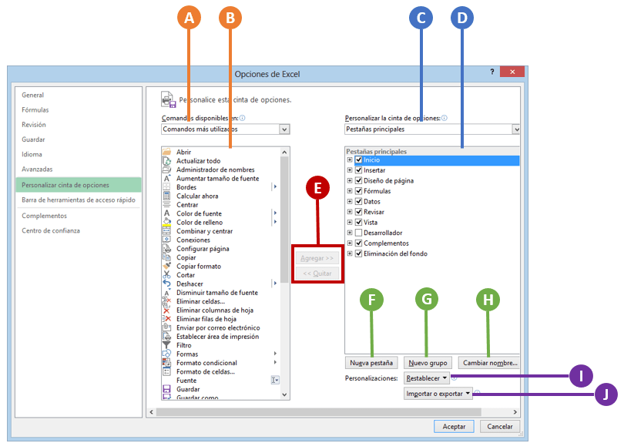Click the Agregar >> button

tap(317, 258)
